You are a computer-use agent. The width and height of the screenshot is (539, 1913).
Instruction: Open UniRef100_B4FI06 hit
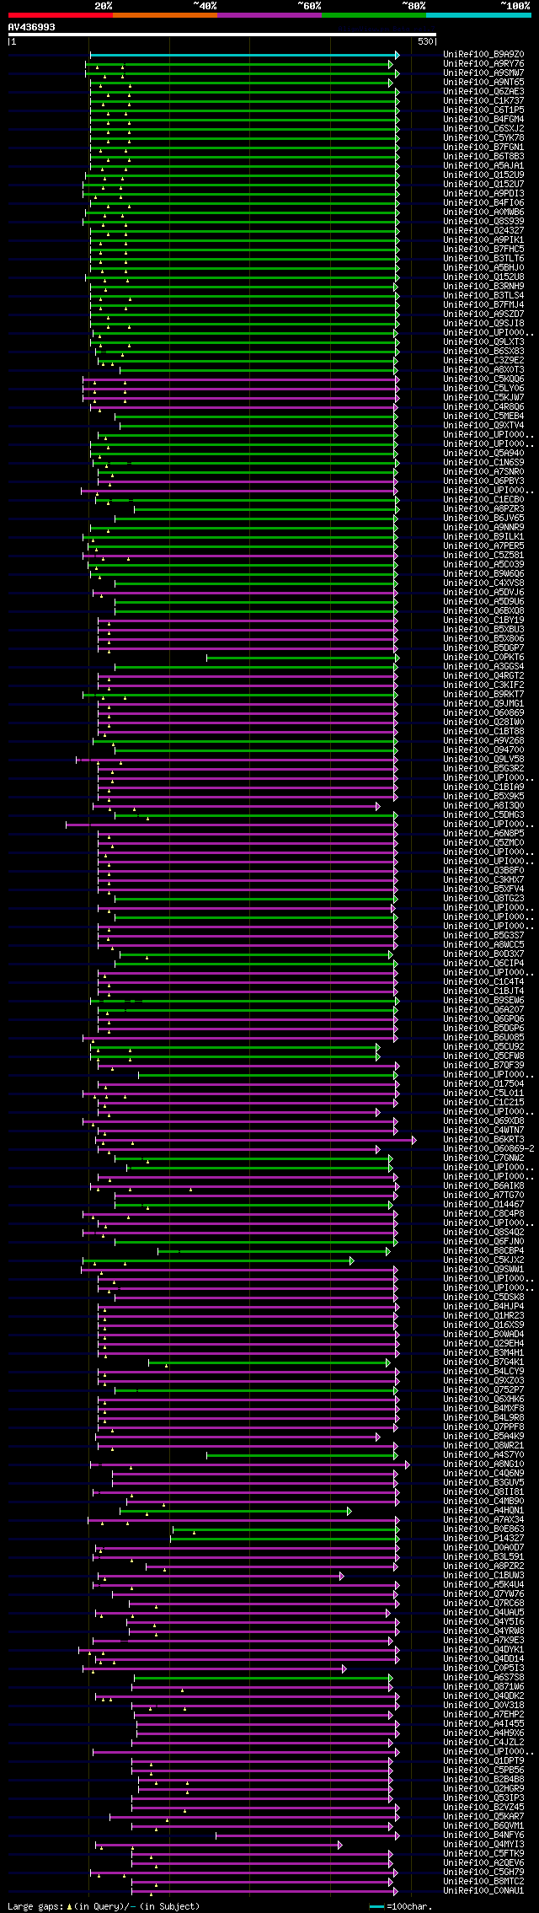click(x=483, y=203)
